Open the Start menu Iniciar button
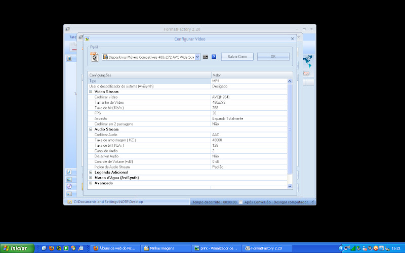Viewport: 405px width, 253px height. (17, 248)
